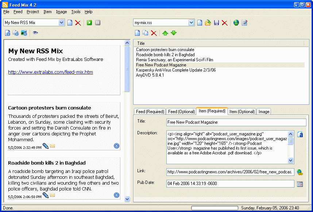Delete the my-mix.rss feed with red X

(225, 23)
